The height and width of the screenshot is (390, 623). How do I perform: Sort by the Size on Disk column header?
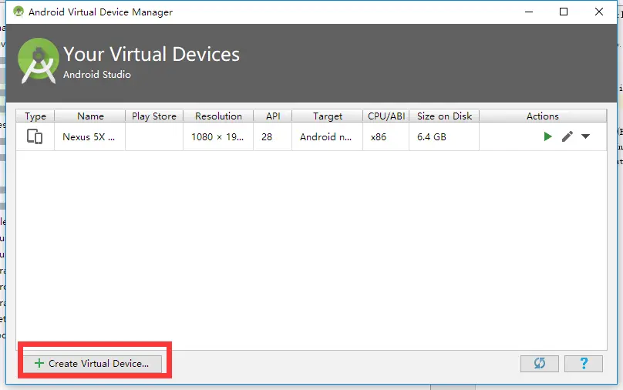[444, 116]
